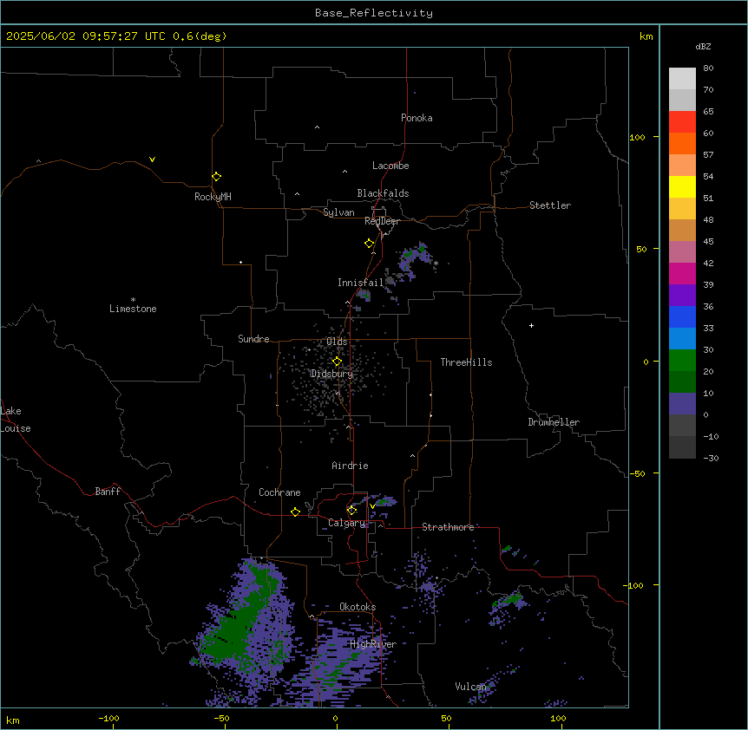Click the 10 dBZ indigo legend swatch

pos(682,404)
